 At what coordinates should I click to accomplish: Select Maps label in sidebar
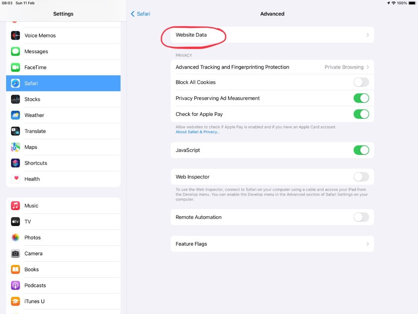click(x=31, y=147)
